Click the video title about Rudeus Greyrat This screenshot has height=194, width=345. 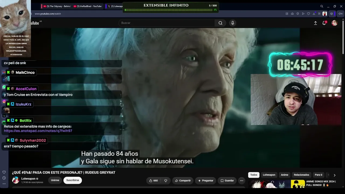[64, 172]
